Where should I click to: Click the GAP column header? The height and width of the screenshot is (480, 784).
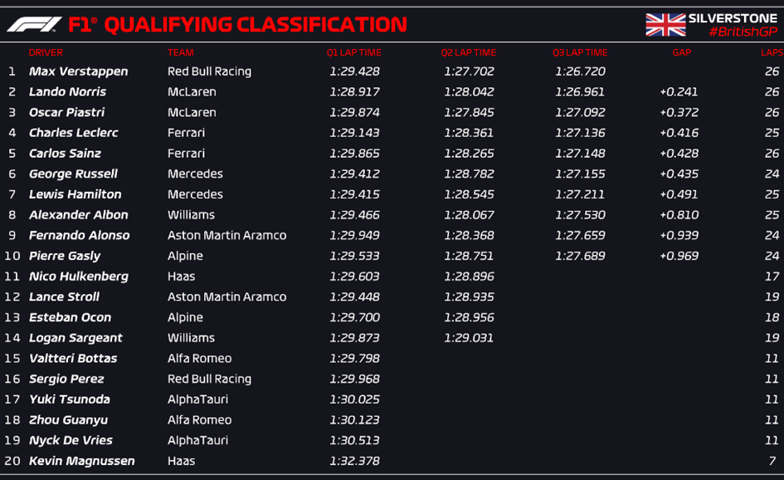(681, 52)
